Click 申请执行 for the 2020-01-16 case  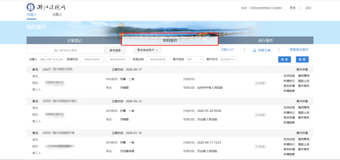point(289,144)
